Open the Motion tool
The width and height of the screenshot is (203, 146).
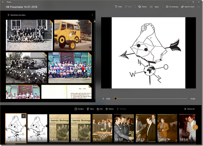point(109,109)
